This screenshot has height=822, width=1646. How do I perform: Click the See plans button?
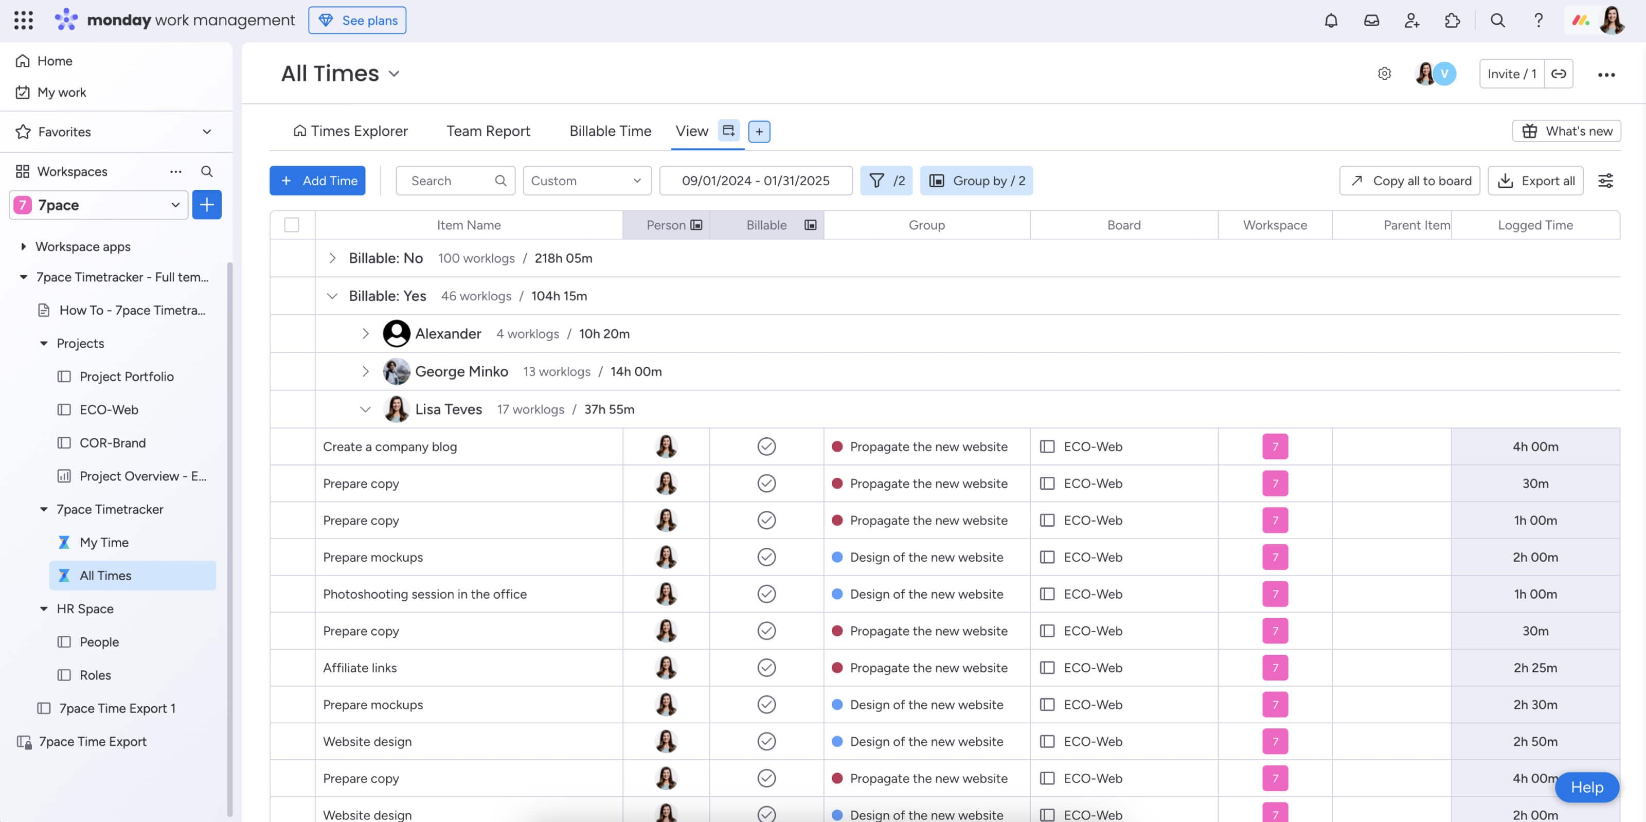coord(357,21)
